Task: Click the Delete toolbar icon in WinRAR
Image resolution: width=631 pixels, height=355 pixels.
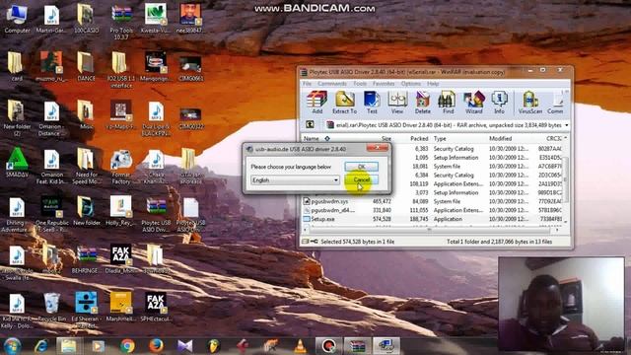Action: coord(423,103)
